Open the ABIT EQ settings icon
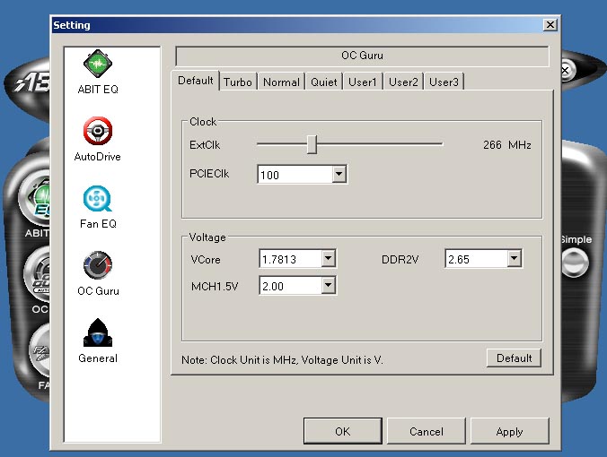 (98, 64)
